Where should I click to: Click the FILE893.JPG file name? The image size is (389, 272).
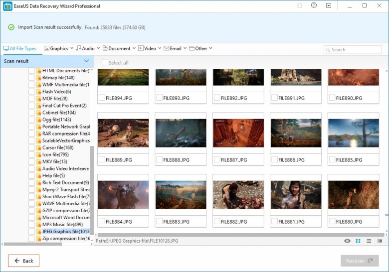click(176, 98)
